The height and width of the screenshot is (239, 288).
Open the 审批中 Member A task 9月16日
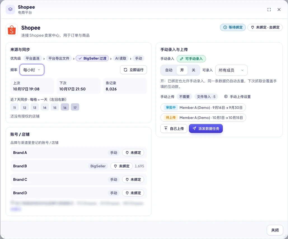203,108
